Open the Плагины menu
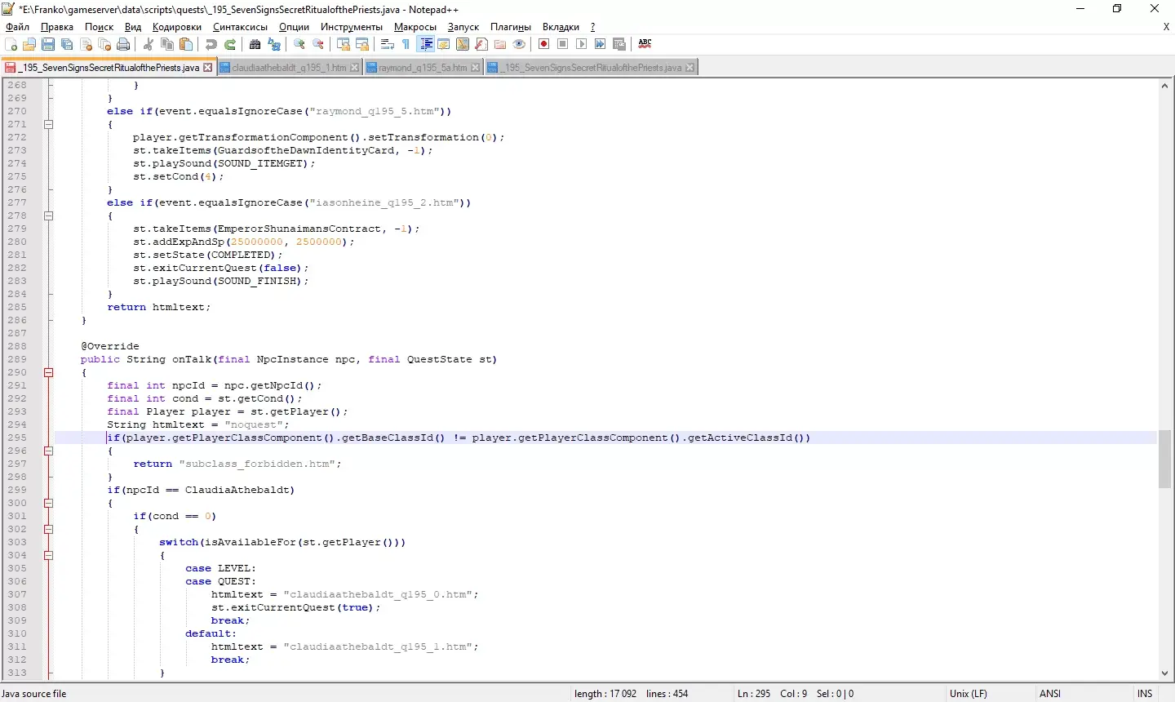1175x702 pixels. (511, 27)
